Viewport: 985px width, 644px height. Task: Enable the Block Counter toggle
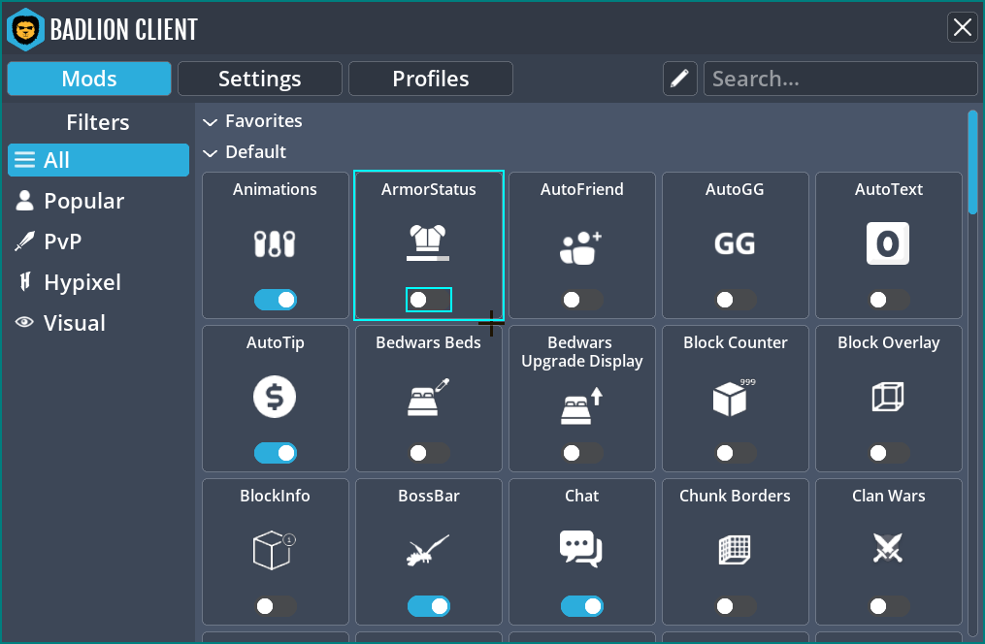coord(735,453)
